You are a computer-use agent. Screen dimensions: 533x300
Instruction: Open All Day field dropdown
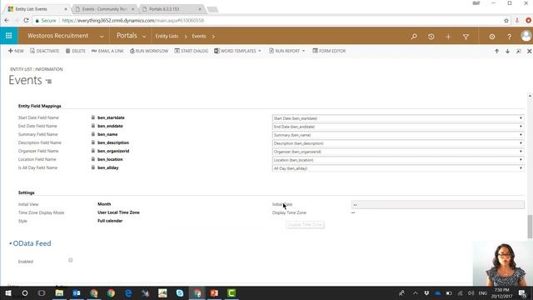click(x=398, y=168)
